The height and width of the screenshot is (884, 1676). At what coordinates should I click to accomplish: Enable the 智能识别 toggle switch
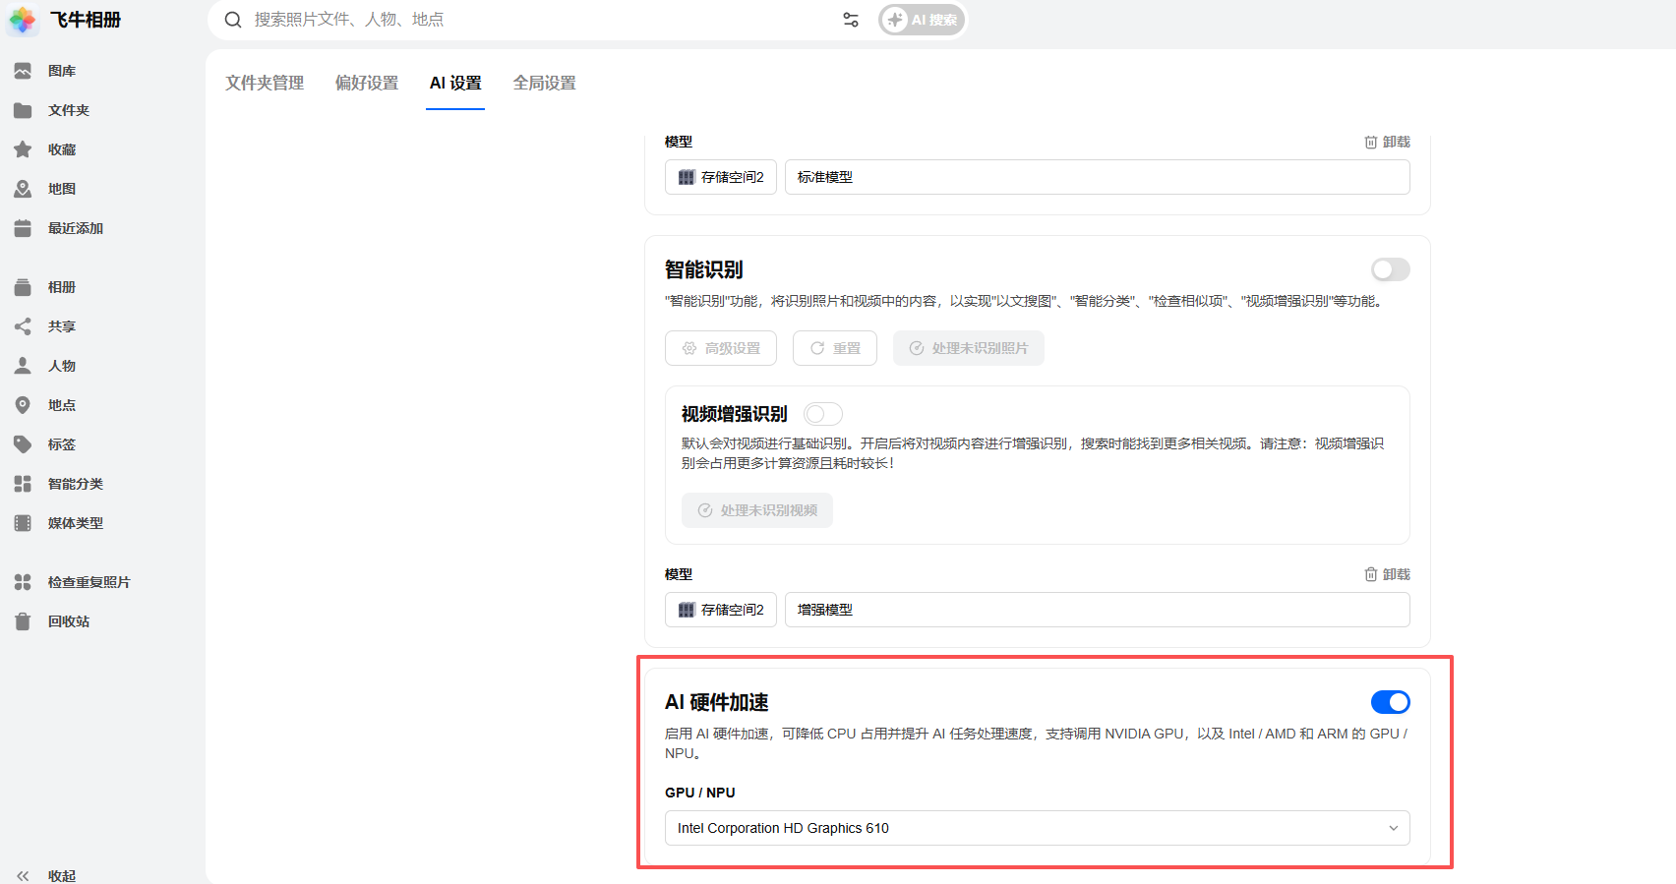[1390, 269]
